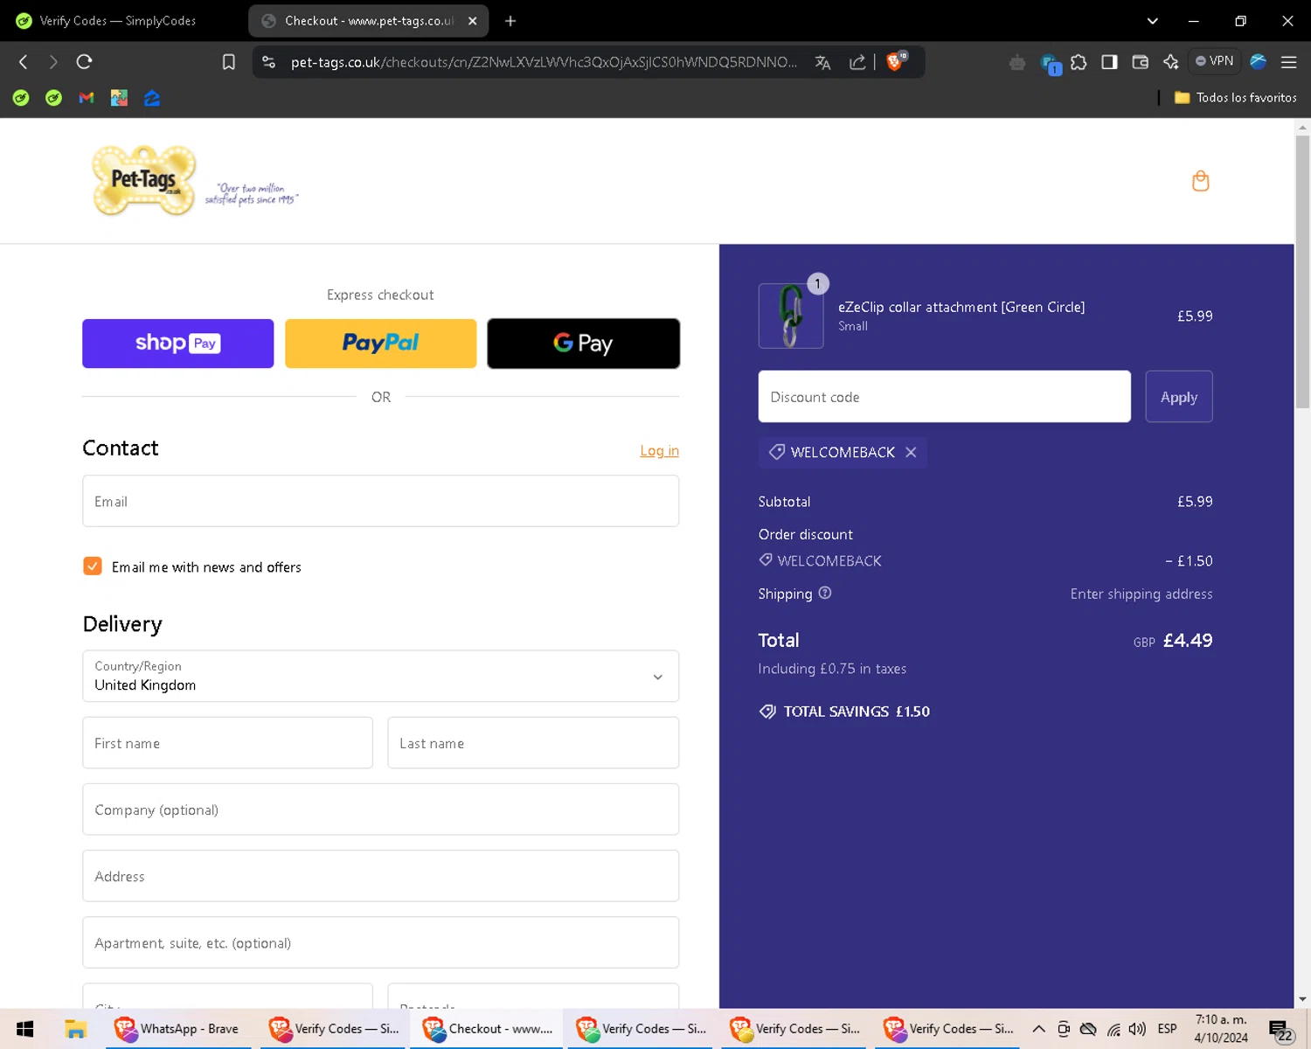Uncheck Email me with news and offers
Screen dimensions: 1311x1049
click(x=93, y=566)
